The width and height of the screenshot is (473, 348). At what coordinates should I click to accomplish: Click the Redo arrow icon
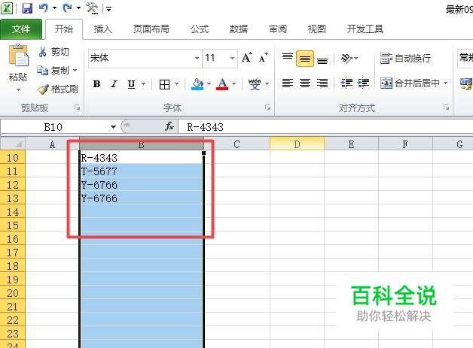67,8
